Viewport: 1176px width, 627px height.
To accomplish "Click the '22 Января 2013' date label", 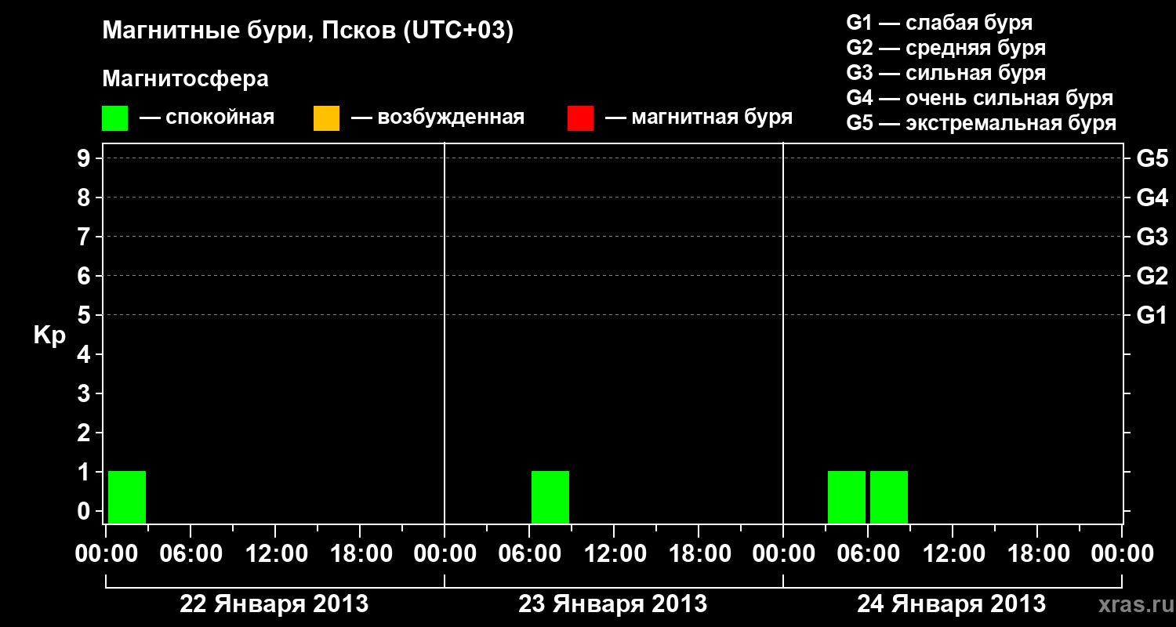I will click(x=274, y=604).
